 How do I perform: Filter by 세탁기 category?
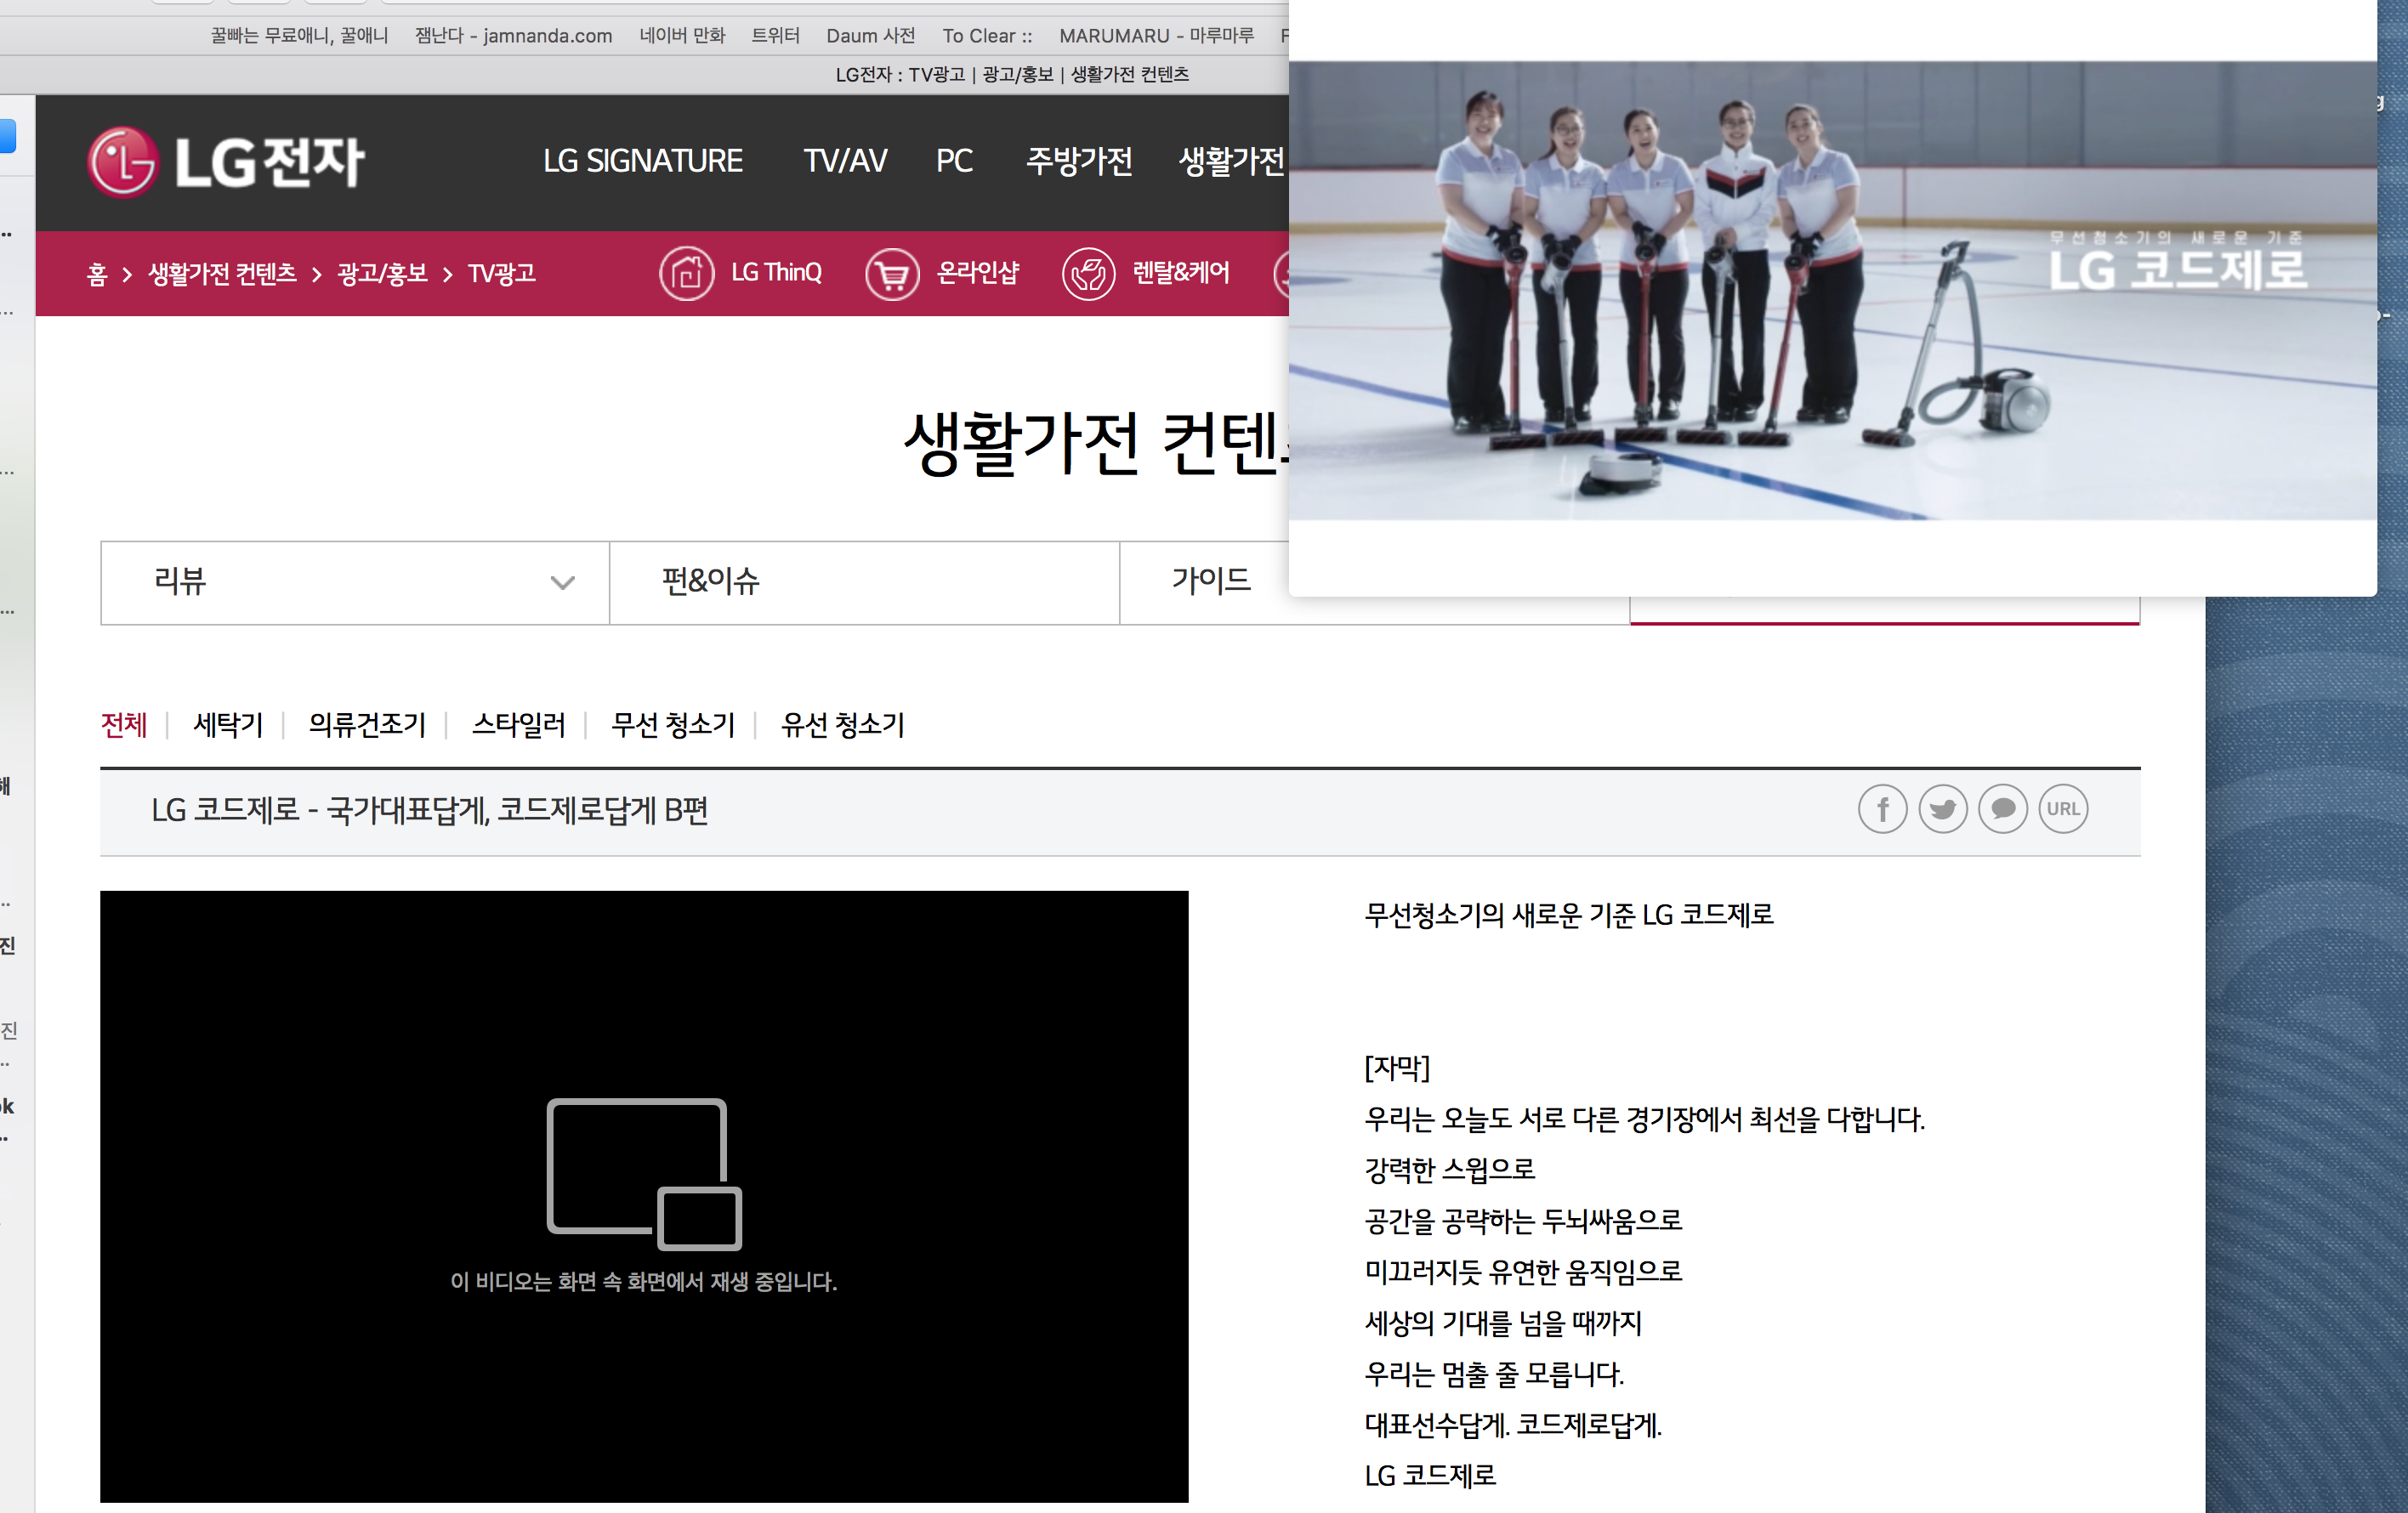point(228,724)
